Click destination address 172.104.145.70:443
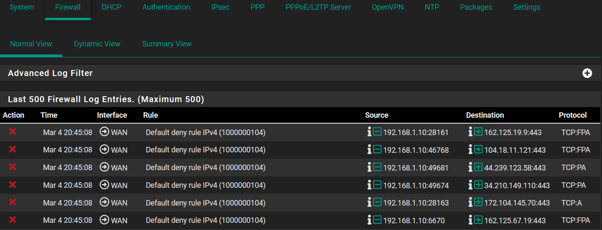Screen dimensions: 602x230 point(517,203)
